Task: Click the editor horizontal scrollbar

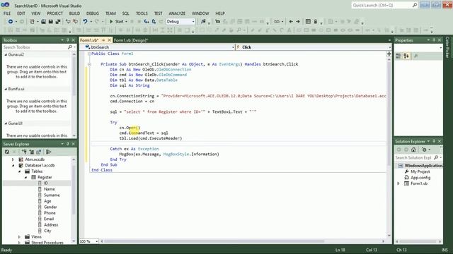Action: (x=214, y=241)
